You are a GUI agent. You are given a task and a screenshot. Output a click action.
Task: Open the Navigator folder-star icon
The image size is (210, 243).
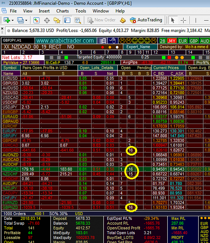pos(57,20)
